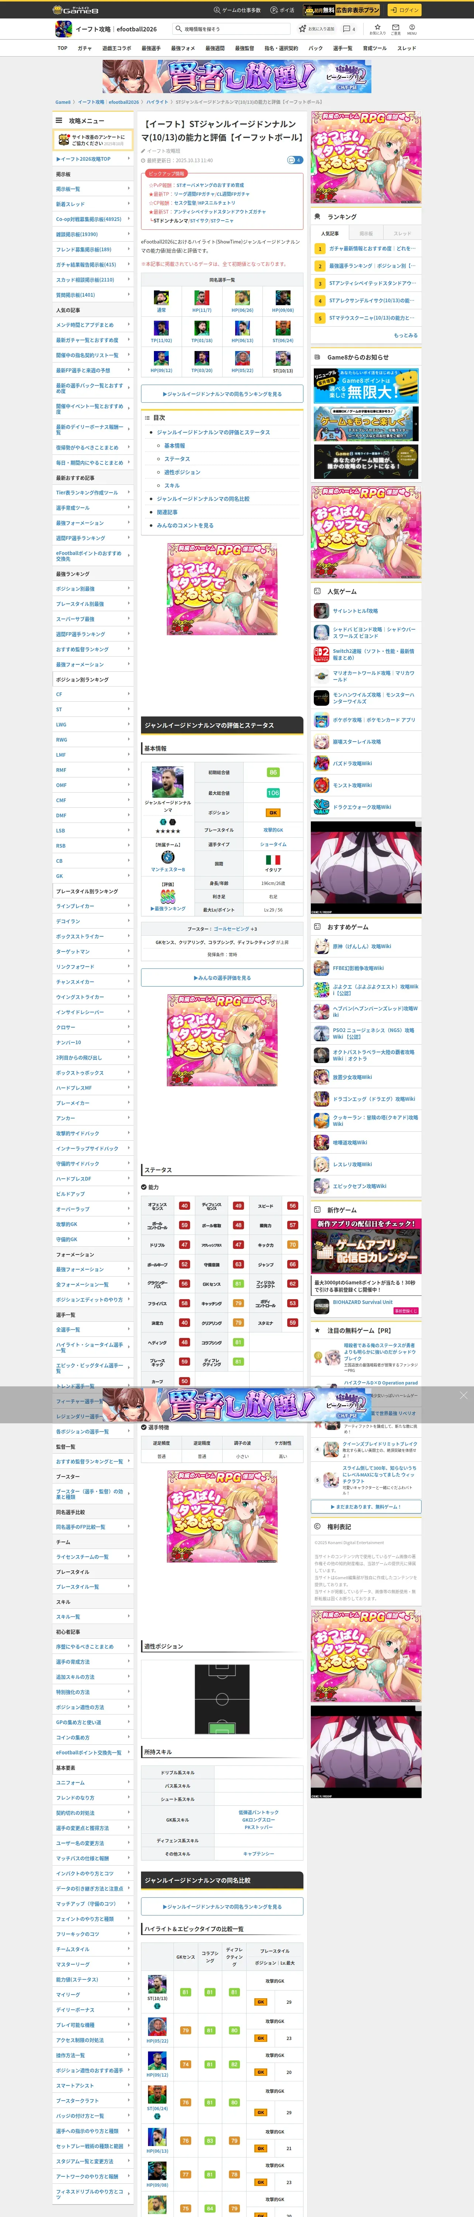Click キャプテンシー skill link
The height and width of the screenshot is (2217, 474).
pos(258,1854)
